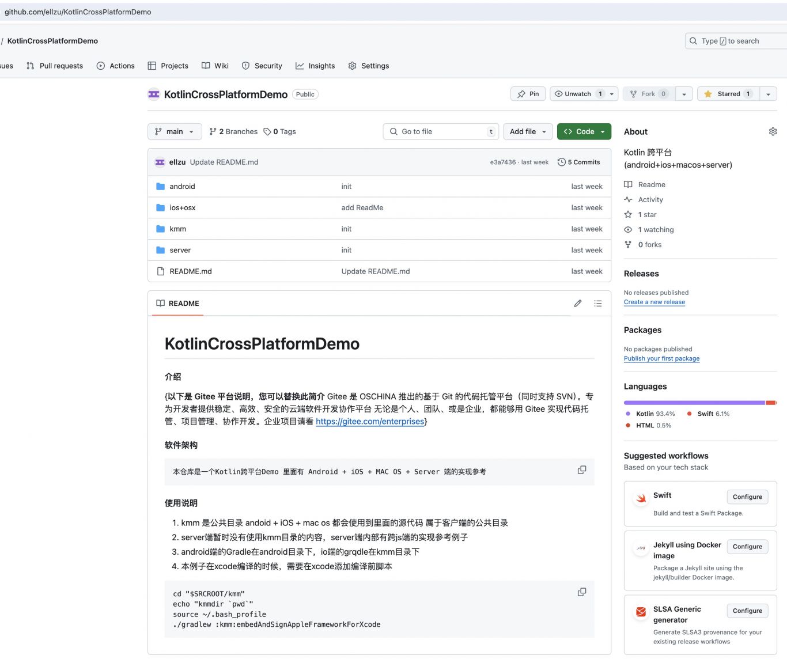Click the Readme book icon in About
This screenshot has height=659, width=787.
tap(628, 185)
